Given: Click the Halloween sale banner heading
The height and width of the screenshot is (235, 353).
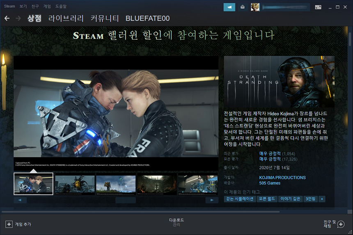Looking at the screenshot, I should coord(174,35).
